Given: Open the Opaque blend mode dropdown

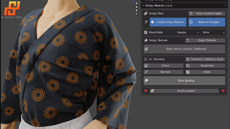Looking at the screenshot, I should pyautogui.click(x=187, y=32).
